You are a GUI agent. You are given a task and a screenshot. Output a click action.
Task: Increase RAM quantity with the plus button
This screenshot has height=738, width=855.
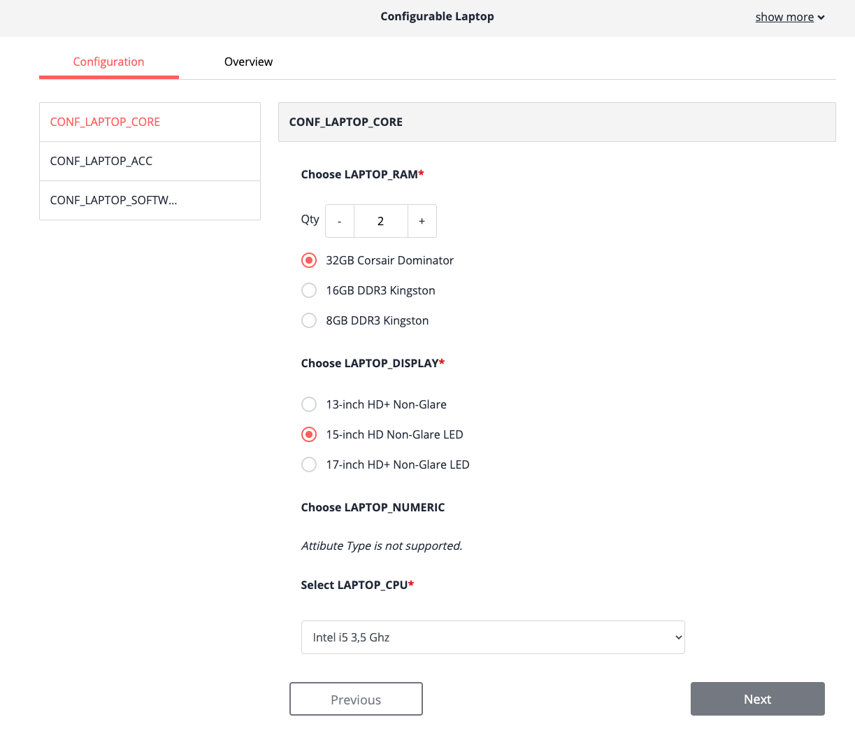pos(422,220)
